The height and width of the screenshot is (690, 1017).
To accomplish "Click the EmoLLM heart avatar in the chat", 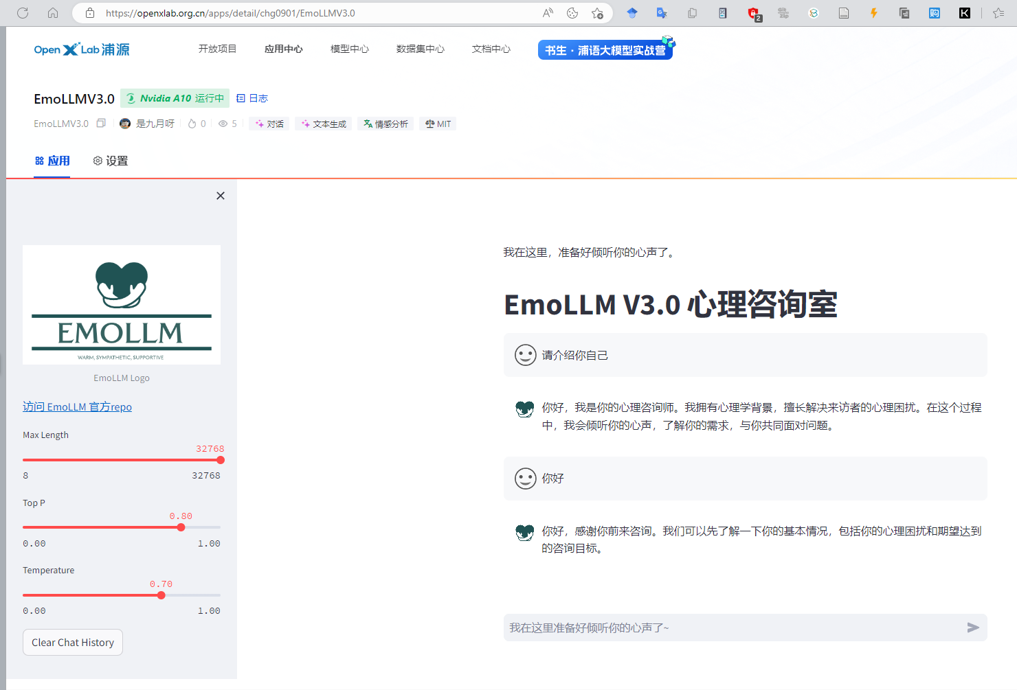I will [x=525, y=408].
